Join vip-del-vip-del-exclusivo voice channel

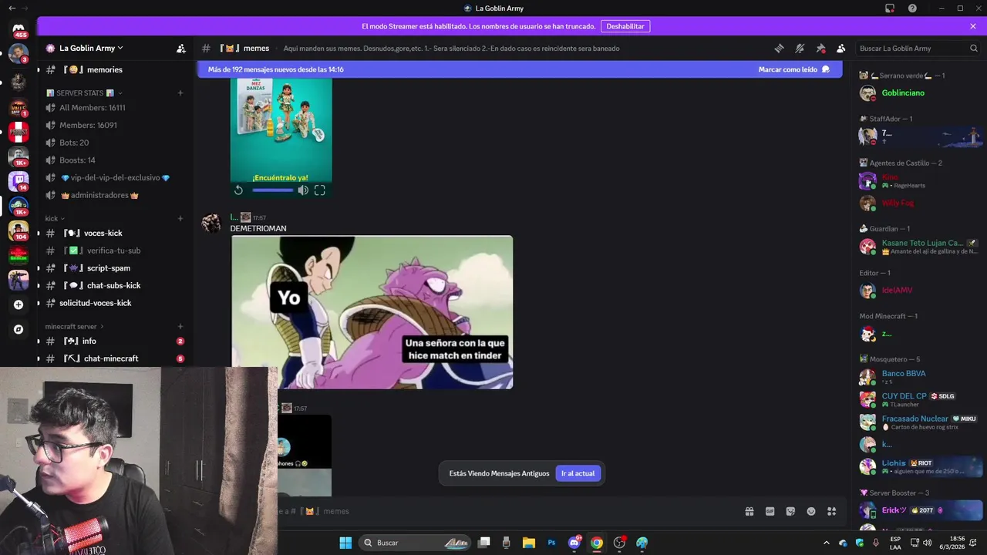[114, 177]
